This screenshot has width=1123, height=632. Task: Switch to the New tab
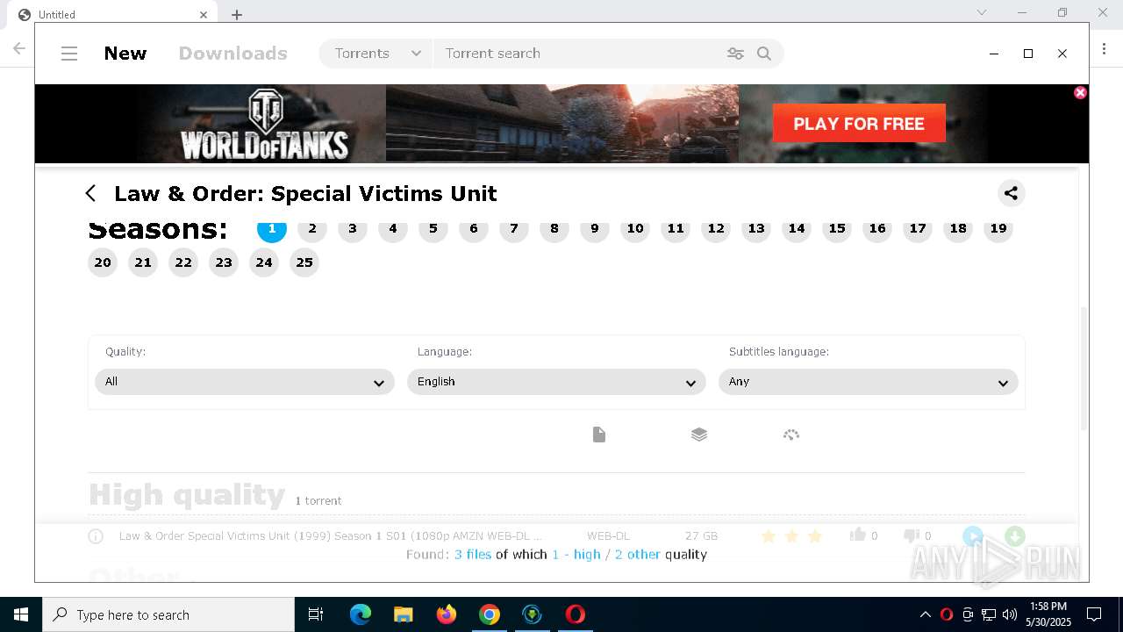tap(125, 54)
